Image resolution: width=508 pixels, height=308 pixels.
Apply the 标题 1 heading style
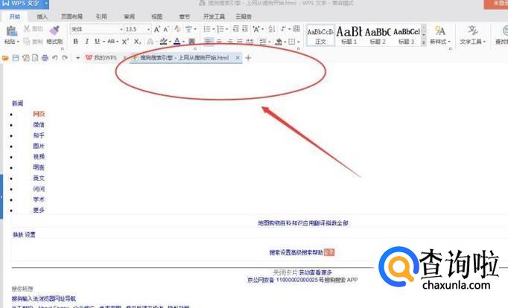(349, 35)
